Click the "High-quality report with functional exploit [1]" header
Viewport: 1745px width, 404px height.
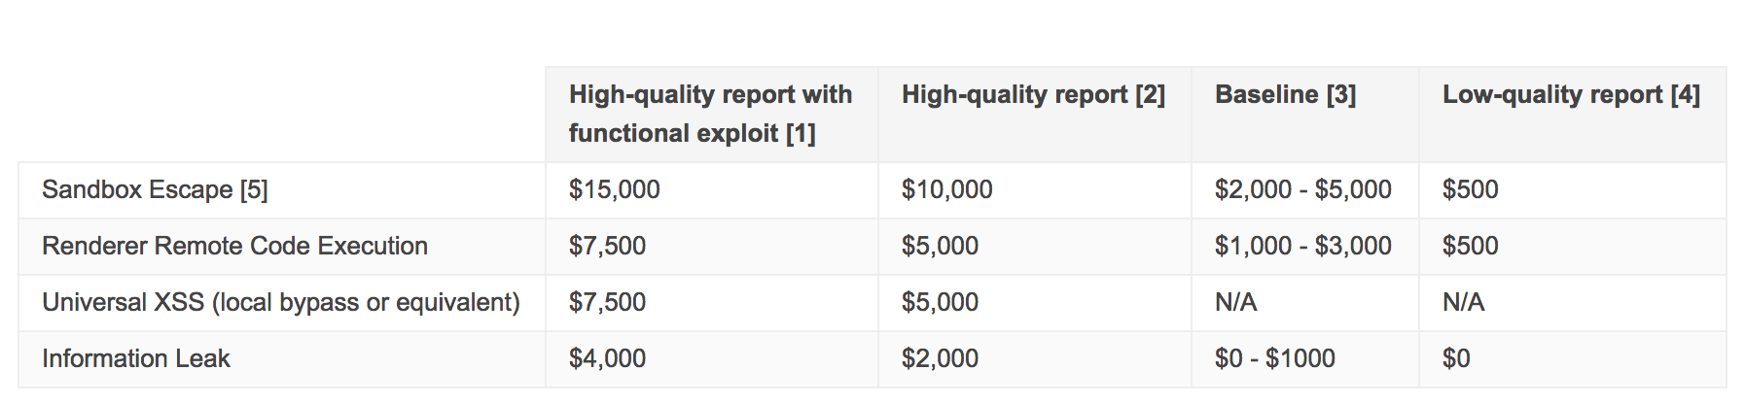click(x=710, y=114)
